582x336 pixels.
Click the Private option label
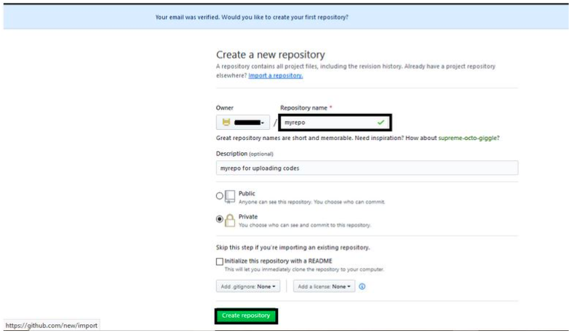(248, 217)
